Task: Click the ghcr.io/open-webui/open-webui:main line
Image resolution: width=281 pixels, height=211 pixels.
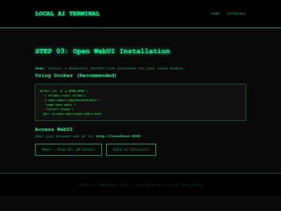Action: click(x=72, y=114)
